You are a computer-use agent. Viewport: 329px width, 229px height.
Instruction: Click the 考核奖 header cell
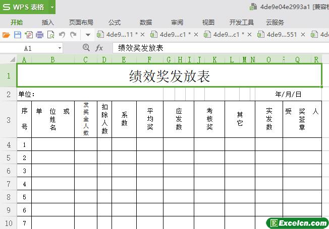coord(209,119)
